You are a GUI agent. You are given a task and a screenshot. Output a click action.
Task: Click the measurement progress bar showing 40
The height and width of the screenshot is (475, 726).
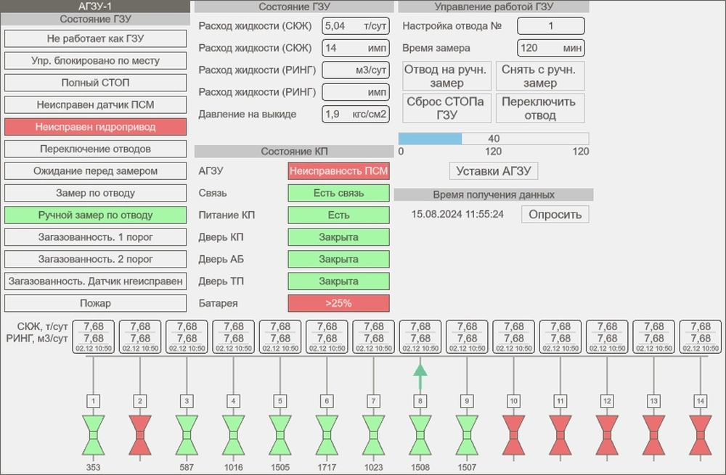[493, 139]
